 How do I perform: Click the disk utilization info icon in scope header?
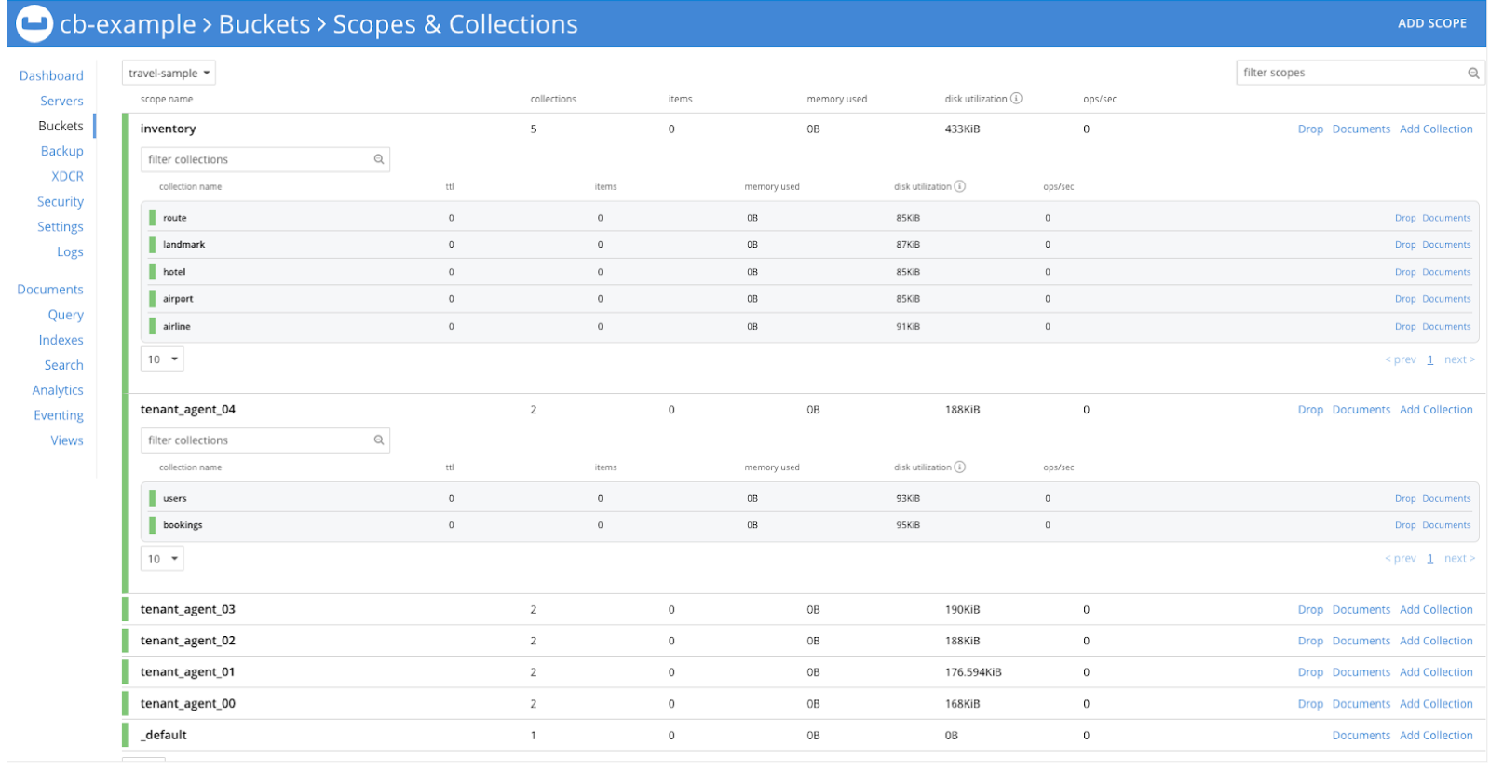coord(1017,99)
